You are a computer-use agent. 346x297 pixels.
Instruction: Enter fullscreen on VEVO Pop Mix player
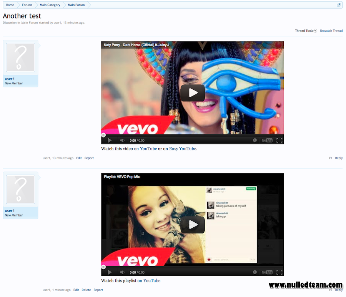[279, 272]
